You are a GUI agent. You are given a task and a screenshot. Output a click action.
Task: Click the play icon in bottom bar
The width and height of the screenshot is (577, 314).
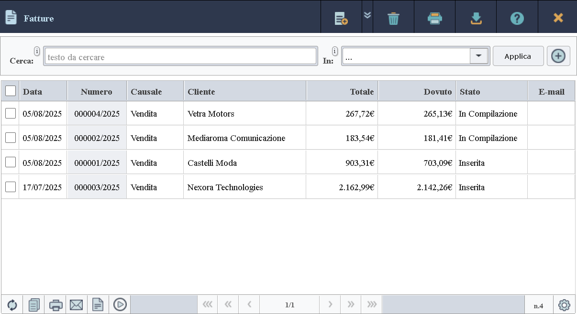(x=120, y=304)
